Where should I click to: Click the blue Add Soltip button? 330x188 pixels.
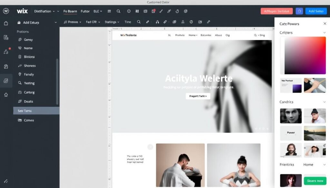pos(316,11)
